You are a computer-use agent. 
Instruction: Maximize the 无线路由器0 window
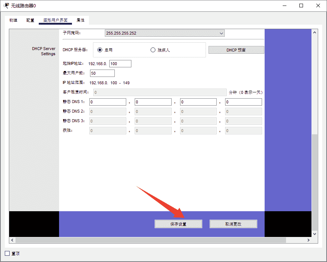(x=301, y=6)
